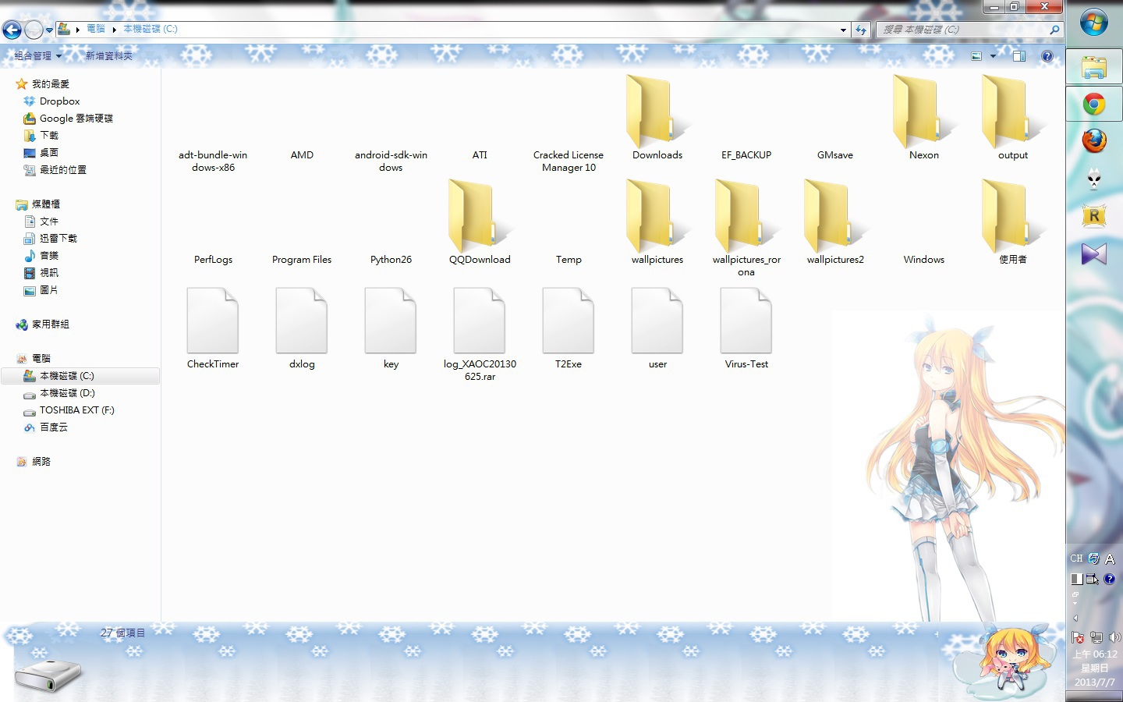Open the output folder

pyautogui.click(x=1013, y=117)
